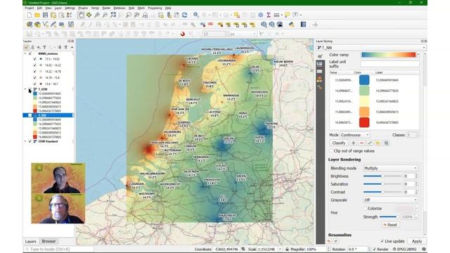Open the Project menu
The width and height of the screenshot is (450, 253).
coord(30,8)
